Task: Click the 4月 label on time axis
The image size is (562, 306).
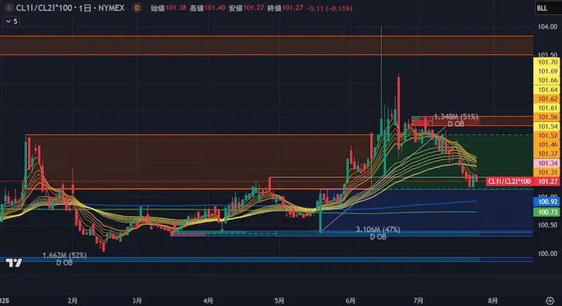Action: (208, 301)
